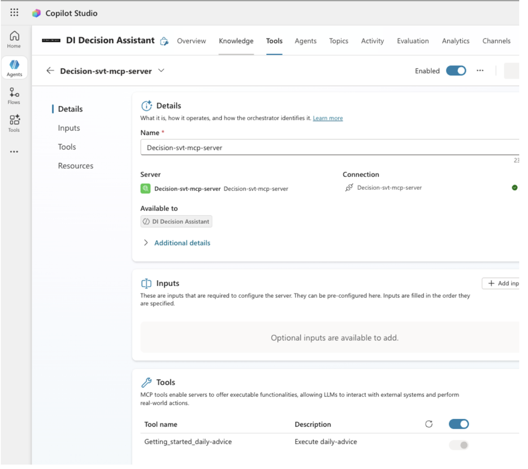Open the Analytics tab
The height and width of the screenshot is (469, 528).
[456, 41]
